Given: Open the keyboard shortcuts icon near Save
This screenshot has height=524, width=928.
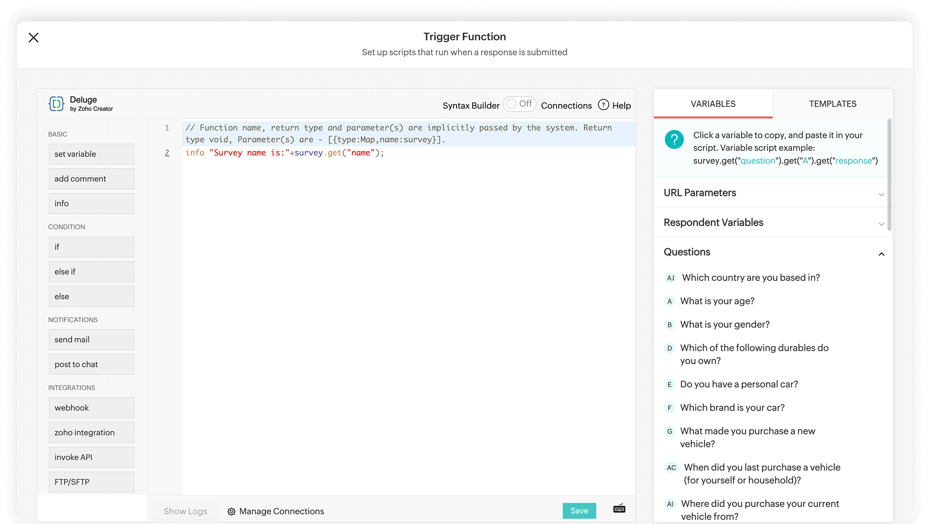Looking at the screenshot, I should pos(619,508).
